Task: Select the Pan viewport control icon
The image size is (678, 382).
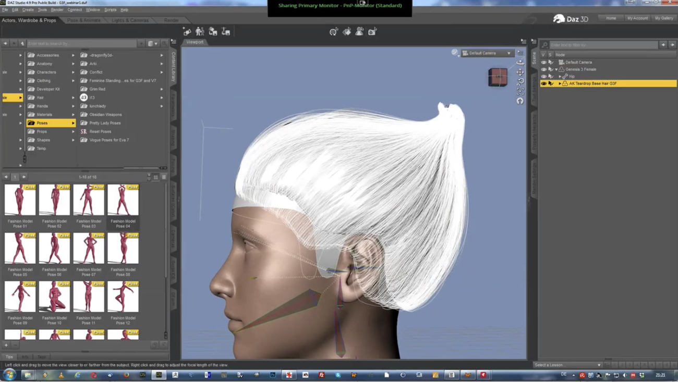Action: pos(519,72)
